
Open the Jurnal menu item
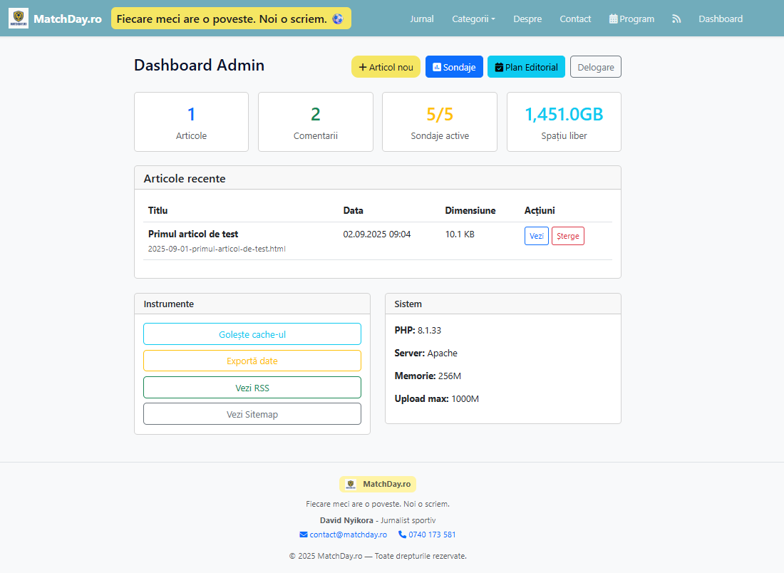tap(421, 19)
